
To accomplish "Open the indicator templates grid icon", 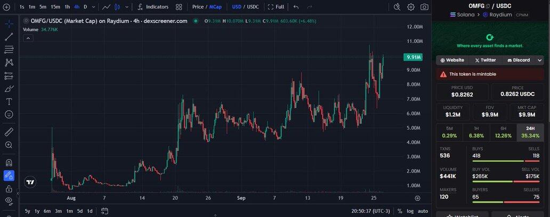I will [x=179, y=7].
